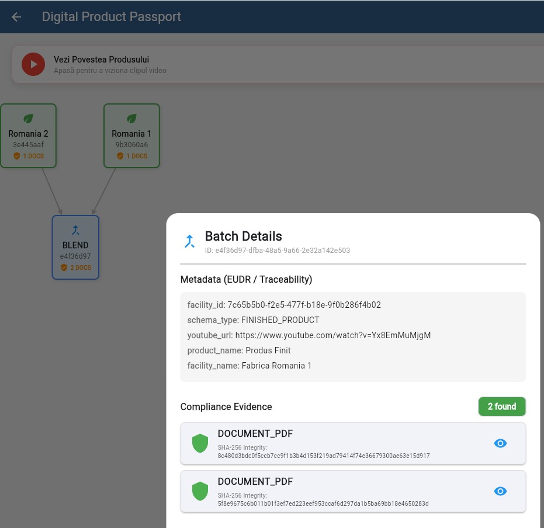Click hash 8c480d3bdc0f5ccb of first document

click(323, 456)
